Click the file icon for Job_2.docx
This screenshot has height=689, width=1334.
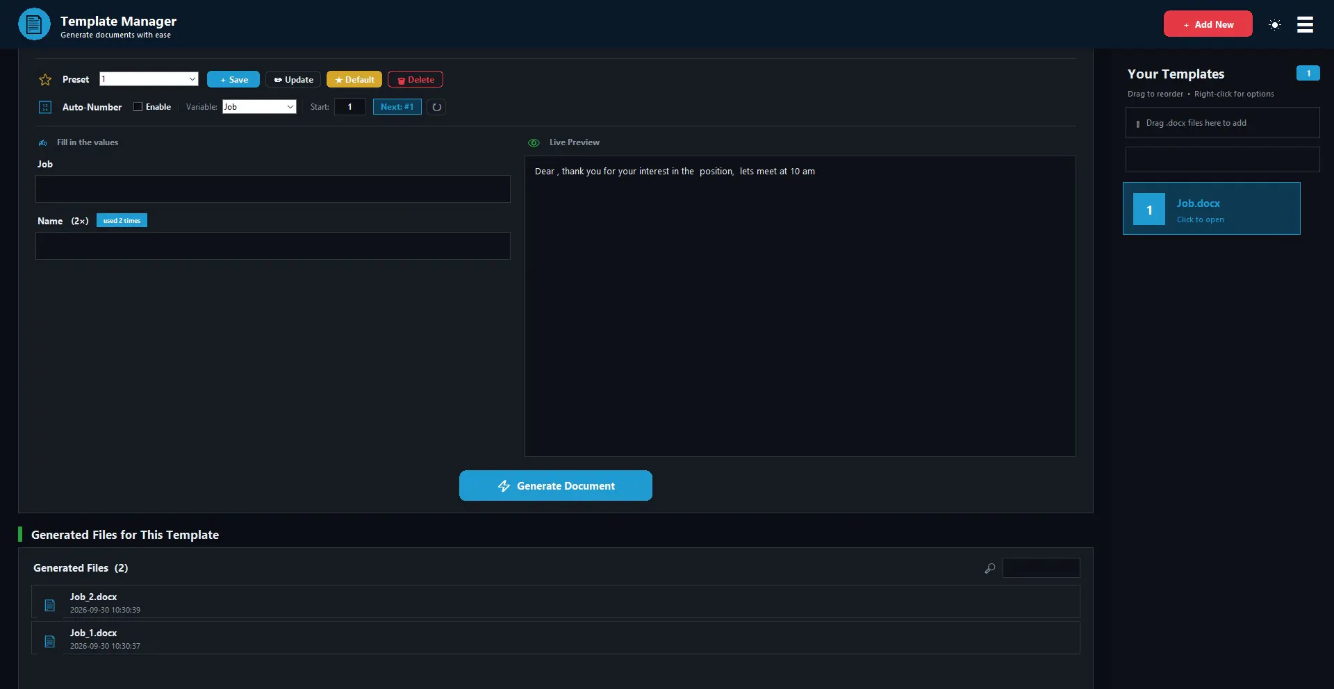[x=49, y=605]
